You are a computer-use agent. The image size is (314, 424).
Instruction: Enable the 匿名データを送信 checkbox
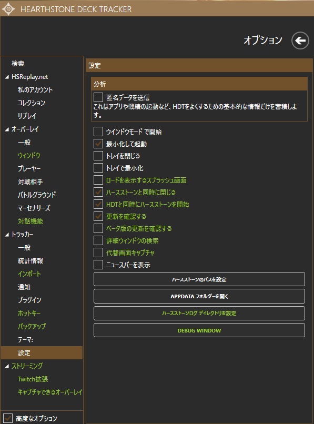coord(98,97)
